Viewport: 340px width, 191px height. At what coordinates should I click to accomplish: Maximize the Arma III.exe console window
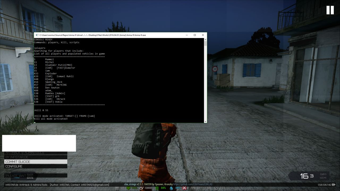tap(195, 35)
